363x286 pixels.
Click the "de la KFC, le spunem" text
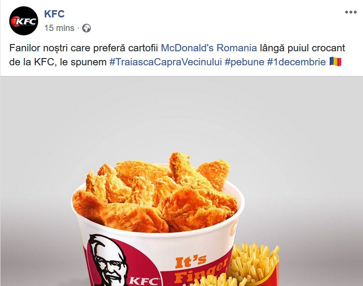(58, 62)
